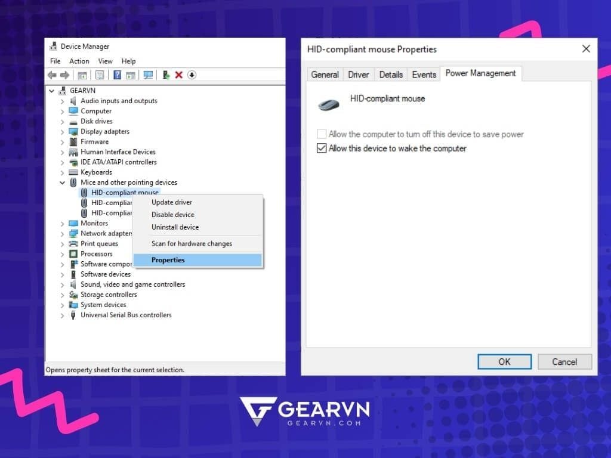Select the HID-compliant mouse tree item

pyautogui.click(x=125, y=192)
